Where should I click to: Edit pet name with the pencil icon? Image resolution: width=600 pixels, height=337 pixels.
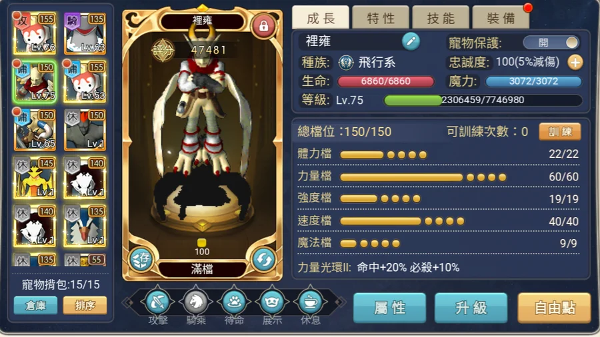411,41
